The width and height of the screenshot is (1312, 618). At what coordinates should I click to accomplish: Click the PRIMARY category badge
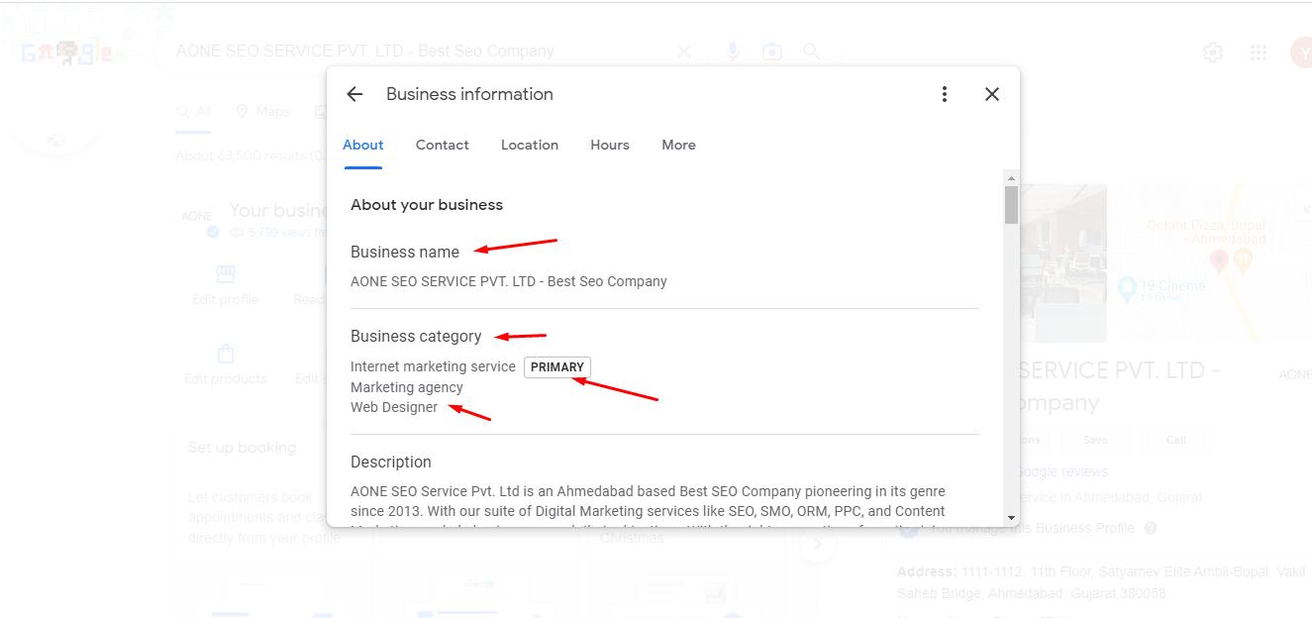557,367
